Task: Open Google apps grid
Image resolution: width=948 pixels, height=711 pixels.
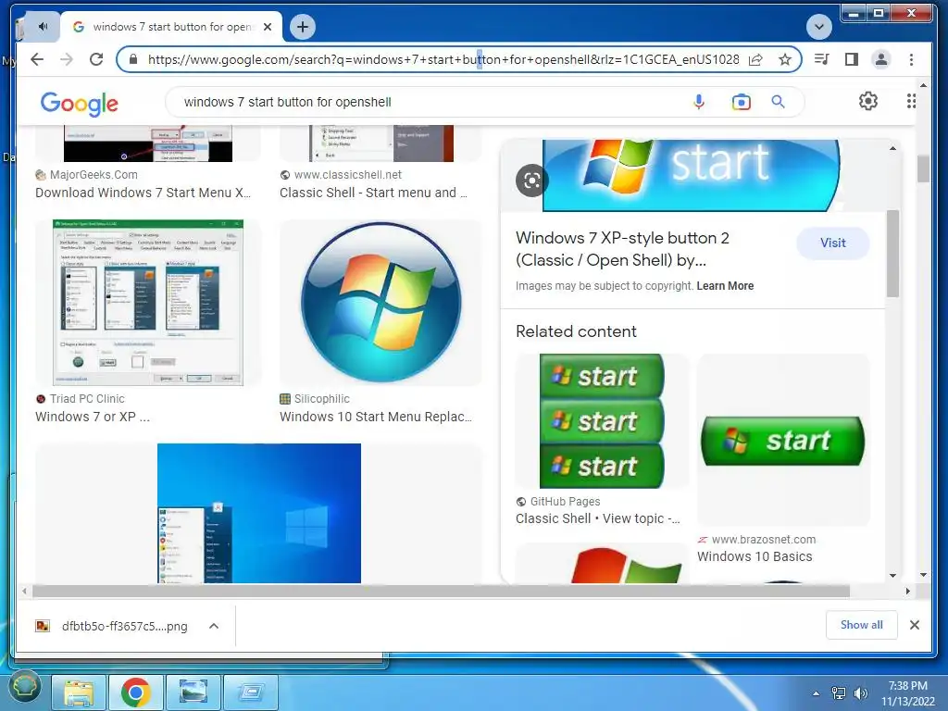Action: tap(911, 101)
